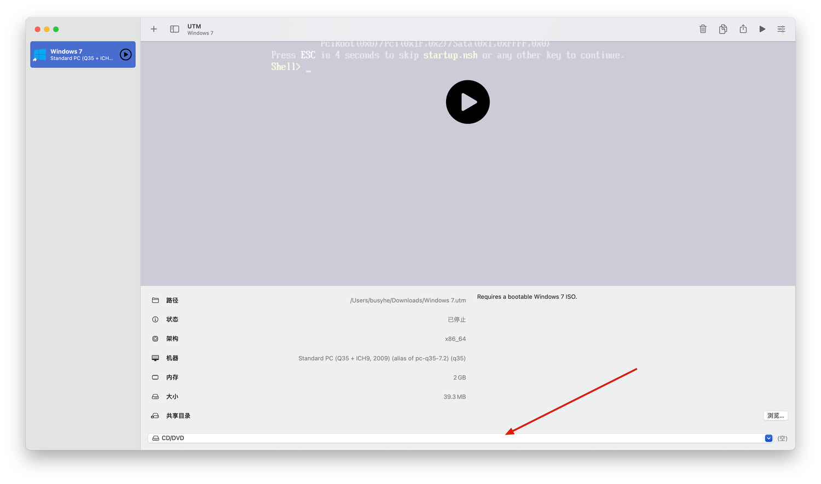Click the disk icon next to 大小
This screenshot has height=484, width=821.
point(155,396)
